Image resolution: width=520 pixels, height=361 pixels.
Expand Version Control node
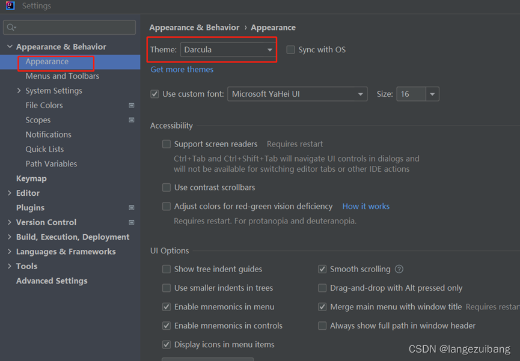pyautogui.click(x=10, y=222)
